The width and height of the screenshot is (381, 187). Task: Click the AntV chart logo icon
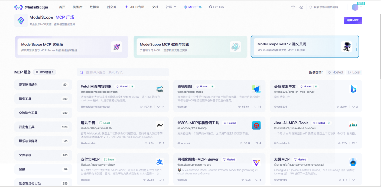pos(256,162)
